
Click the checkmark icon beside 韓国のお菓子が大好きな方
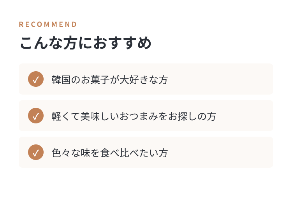[x=36, y=79]
